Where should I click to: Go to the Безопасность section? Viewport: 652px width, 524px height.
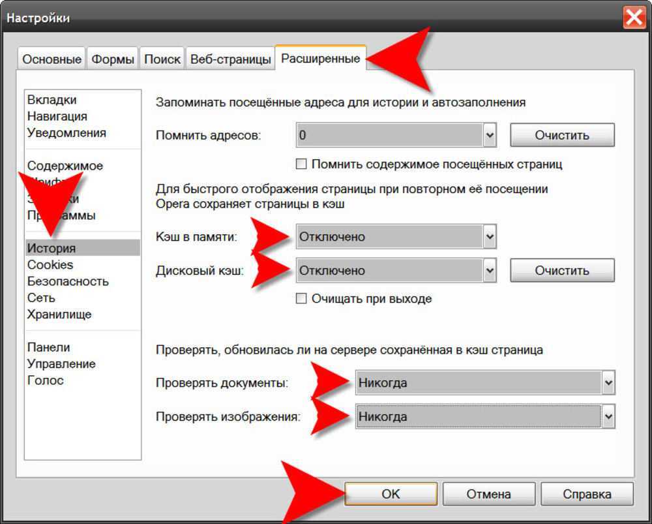coord(68,281)
